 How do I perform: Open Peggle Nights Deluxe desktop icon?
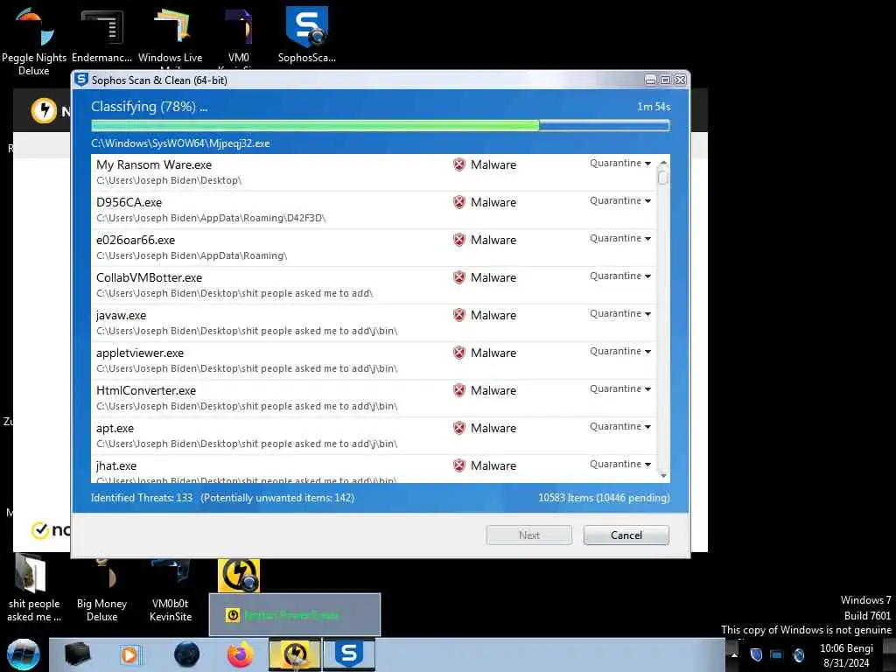34,40
